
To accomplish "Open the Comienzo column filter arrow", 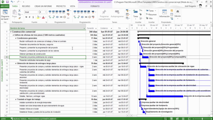I will coord(111,28).
